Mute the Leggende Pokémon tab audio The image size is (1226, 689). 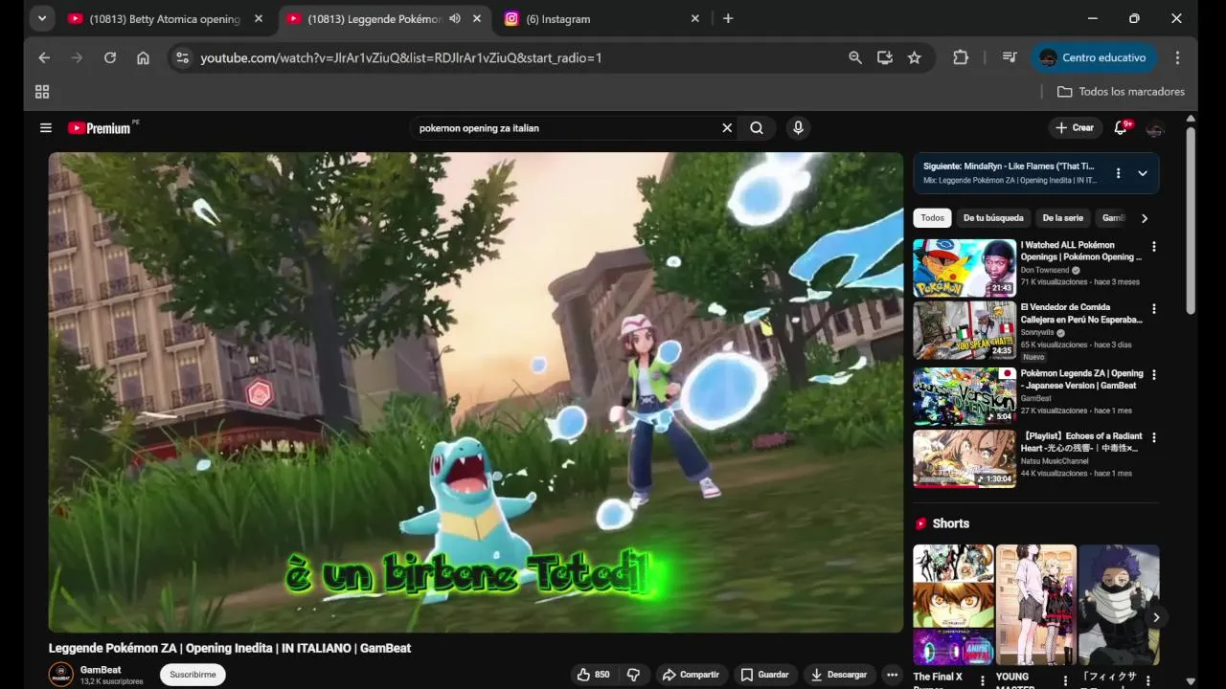pyautogui.click(x=455, y=18)
